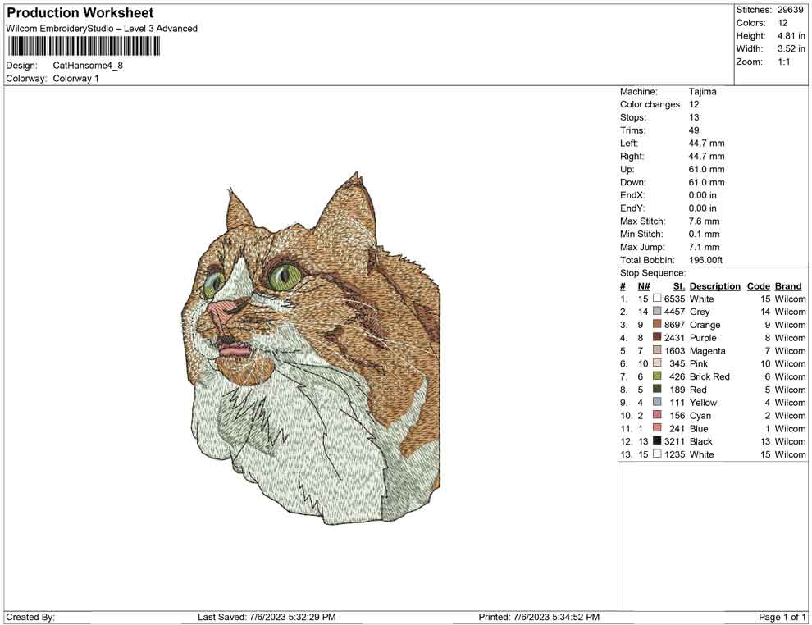Click the N# column header

644,285
